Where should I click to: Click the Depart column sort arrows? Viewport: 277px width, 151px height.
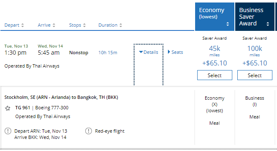pos(23,25)
